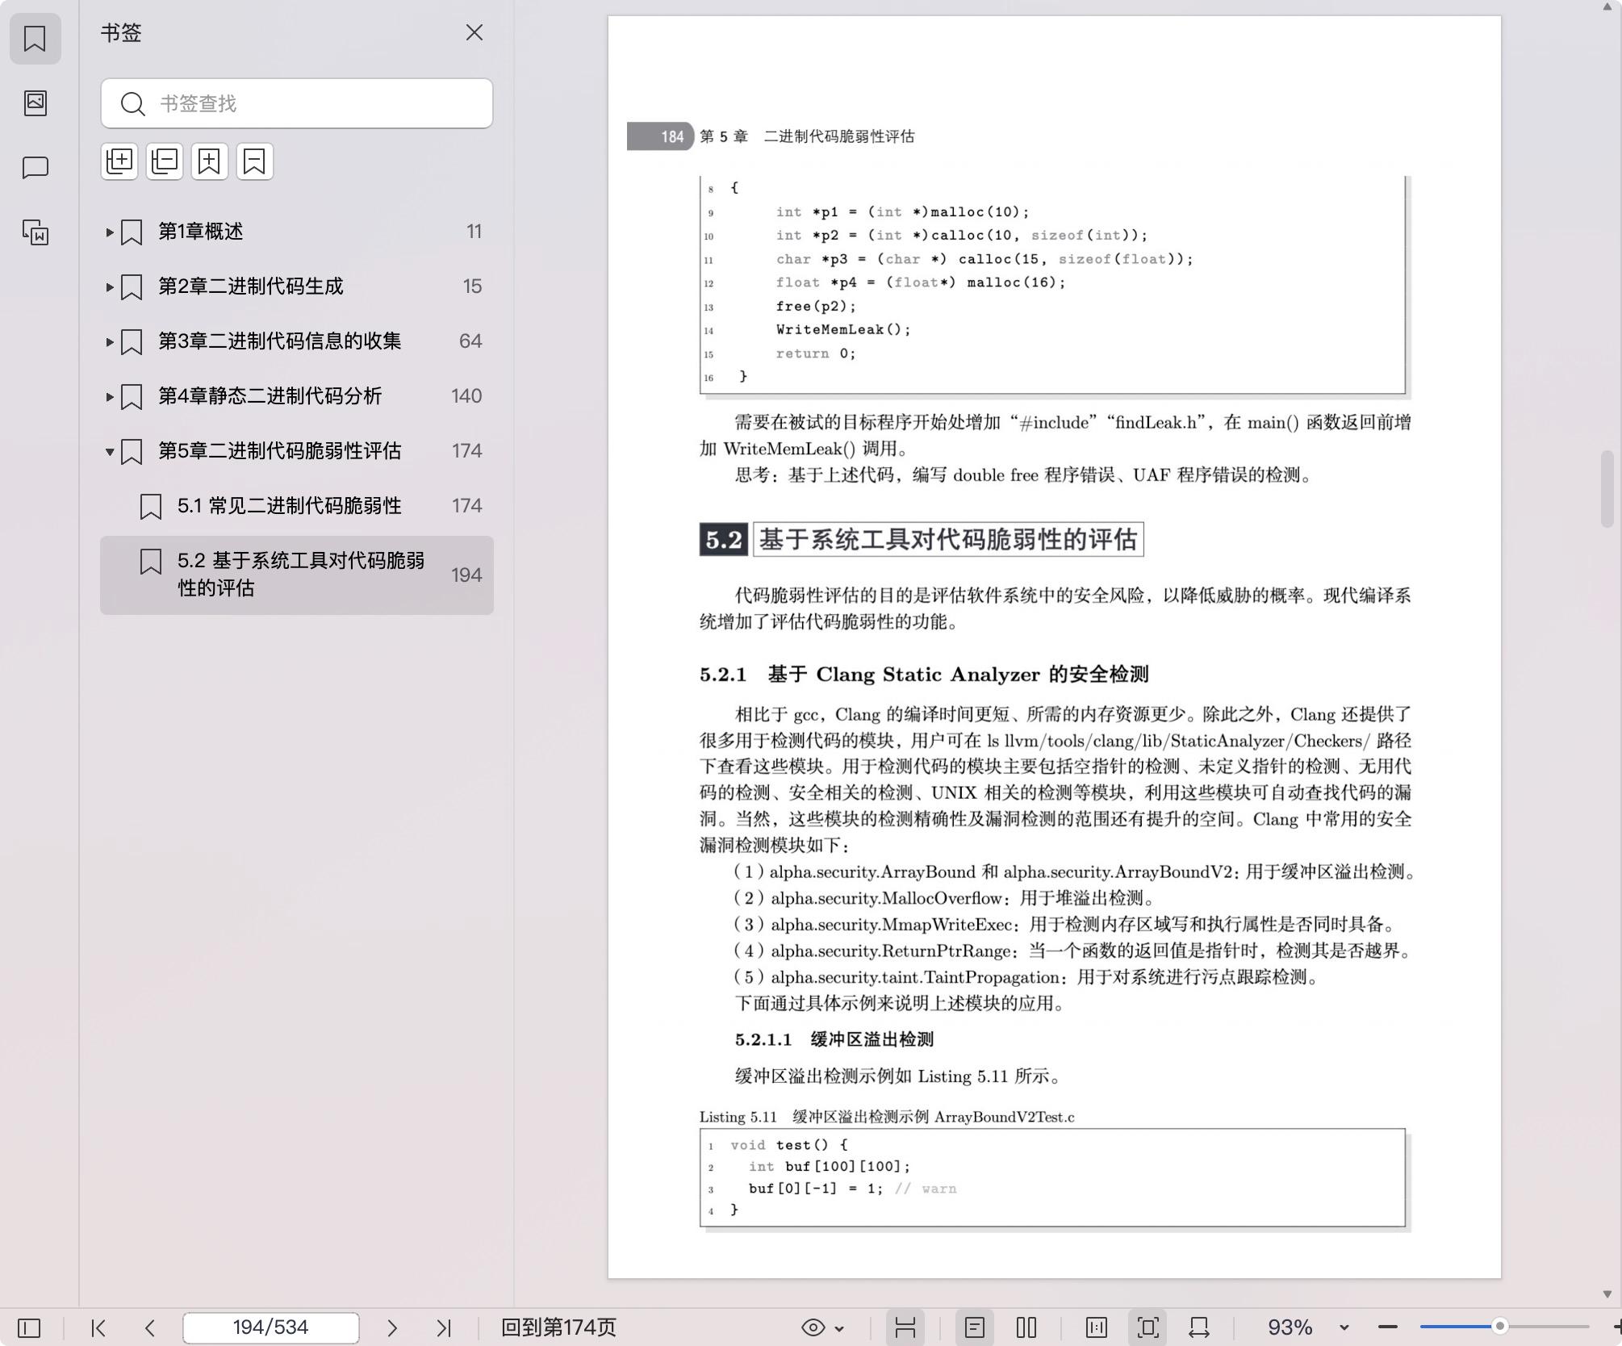Toggle the sidebar panel button in status bar
This screenshot has height=1346, width=1622.
coord(29,1327)
